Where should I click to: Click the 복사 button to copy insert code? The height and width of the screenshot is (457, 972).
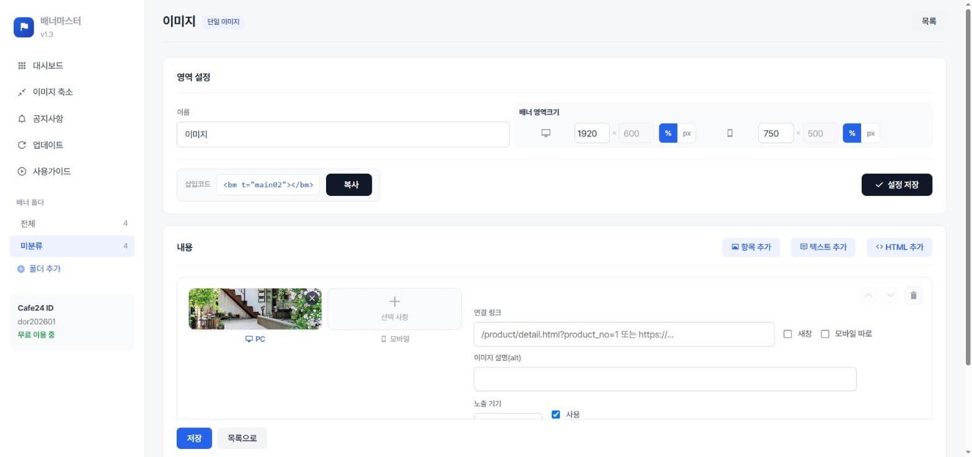[349, 185]
